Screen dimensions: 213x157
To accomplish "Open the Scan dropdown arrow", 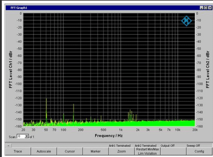I will [27, 136].
